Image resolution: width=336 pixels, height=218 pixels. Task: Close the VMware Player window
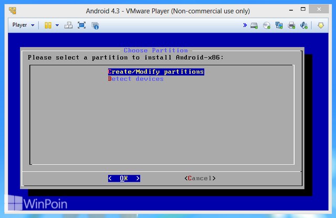[319, 9]
